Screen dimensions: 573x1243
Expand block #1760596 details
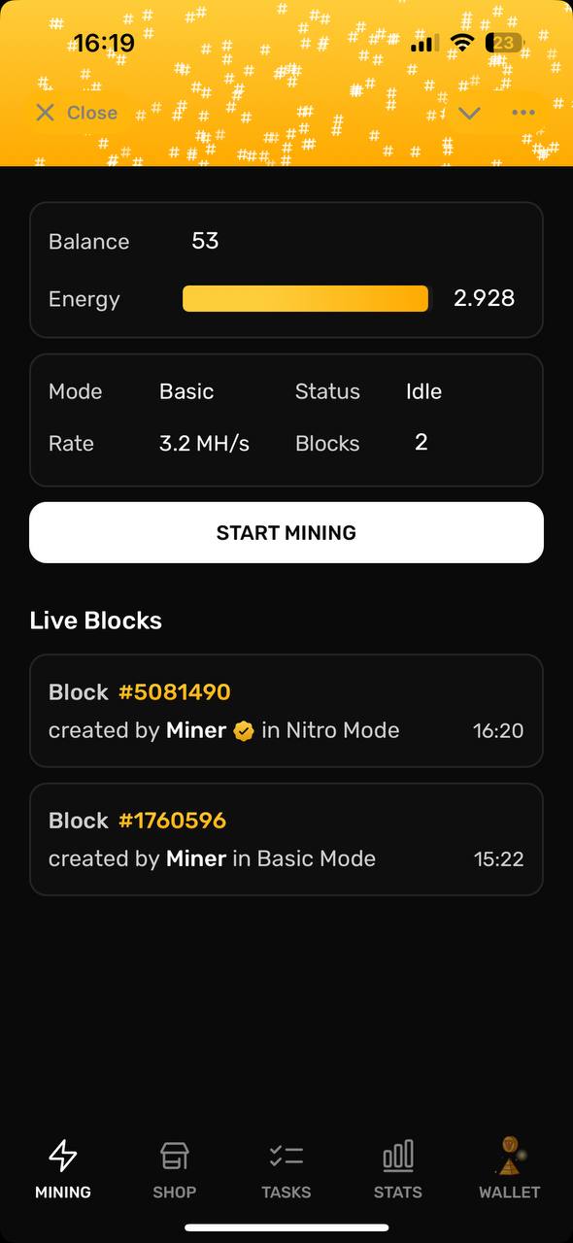286,839
